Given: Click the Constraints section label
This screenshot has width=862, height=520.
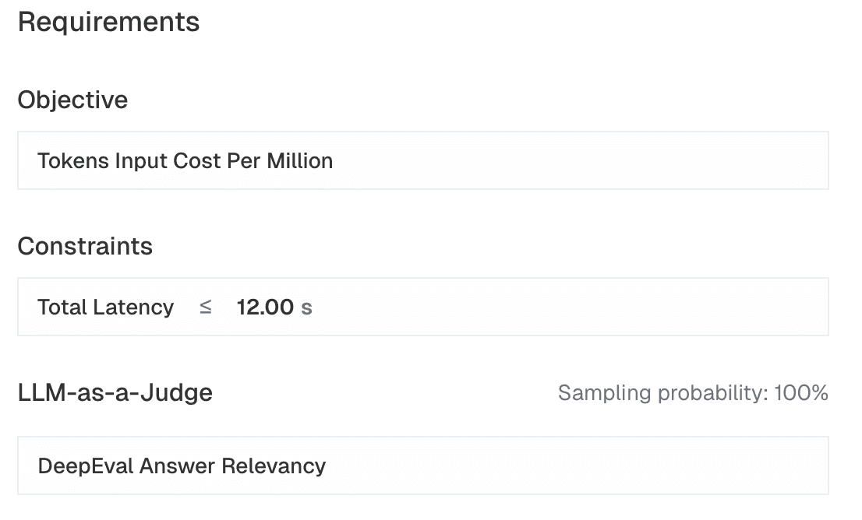Looking at the screenshot, I should click(x=85, y=246).
